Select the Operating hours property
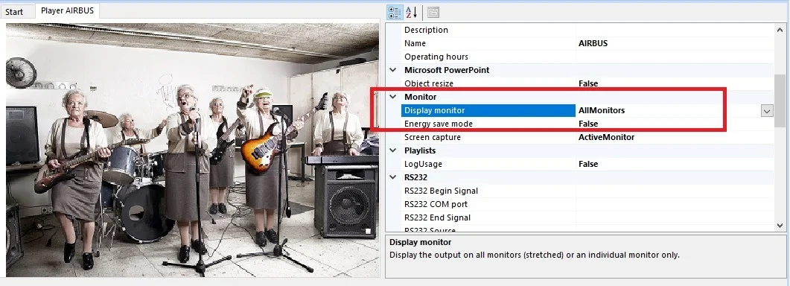This screenshot has height=286, width=790. tap(436, 57)
